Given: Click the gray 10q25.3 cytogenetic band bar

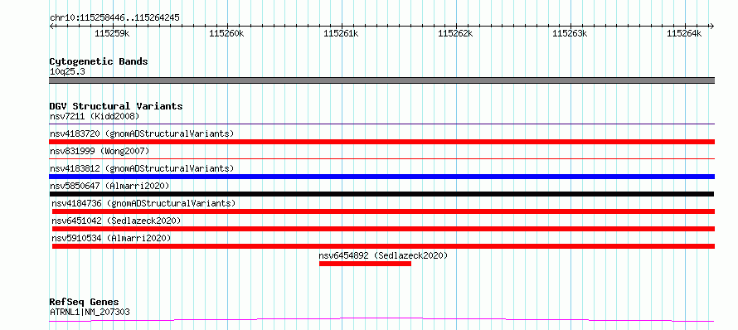Looking at the screenshot, I should [381, 80].
